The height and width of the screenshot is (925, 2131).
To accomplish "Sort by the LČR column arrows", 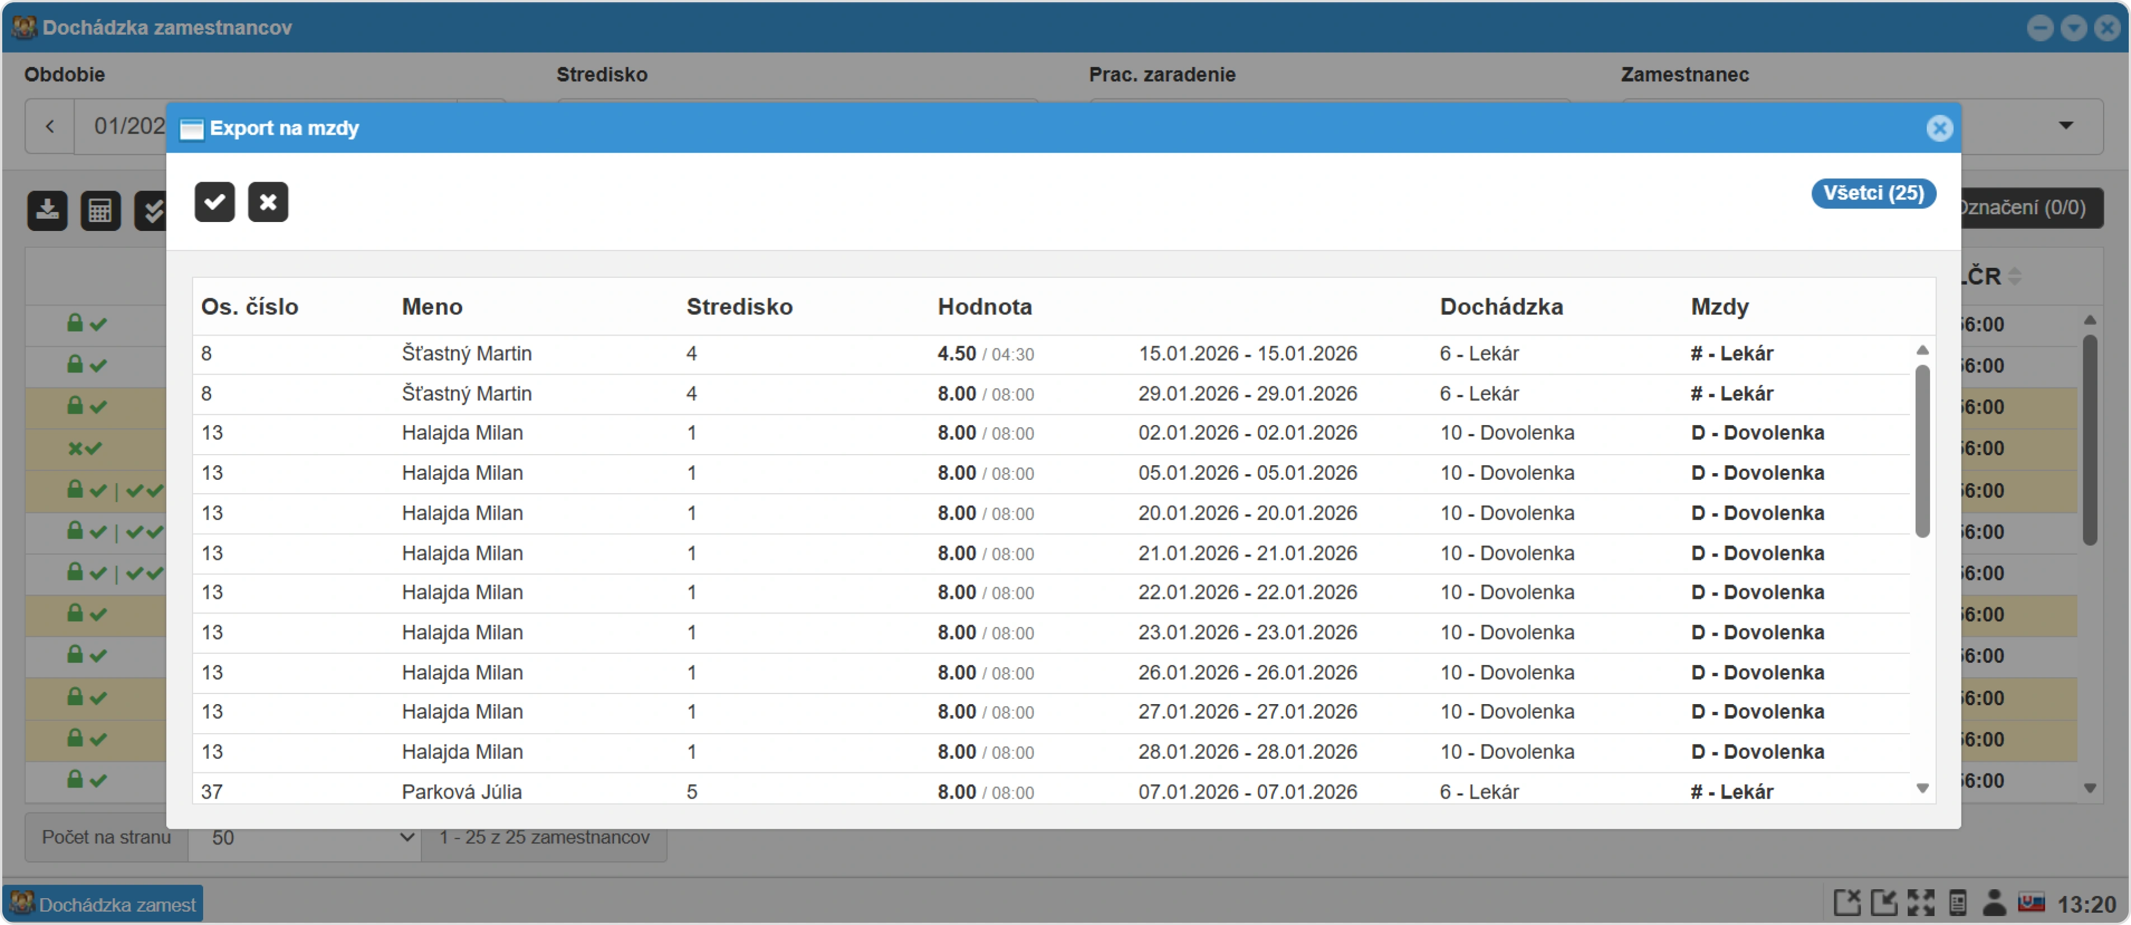I will [2015, 276].
